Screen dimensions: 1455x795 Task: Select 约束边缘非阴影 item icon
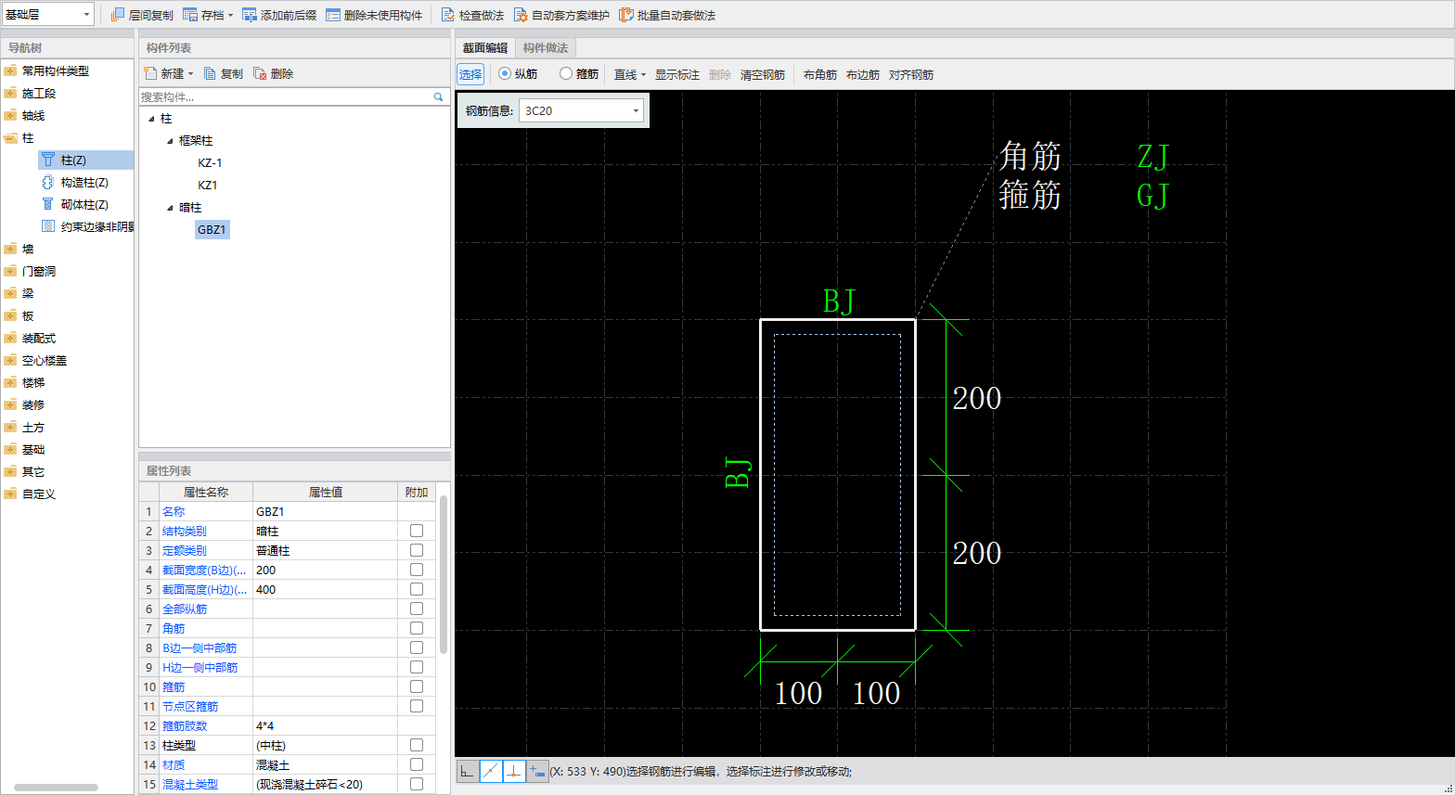pyautogui.click(x=48, y=226)
